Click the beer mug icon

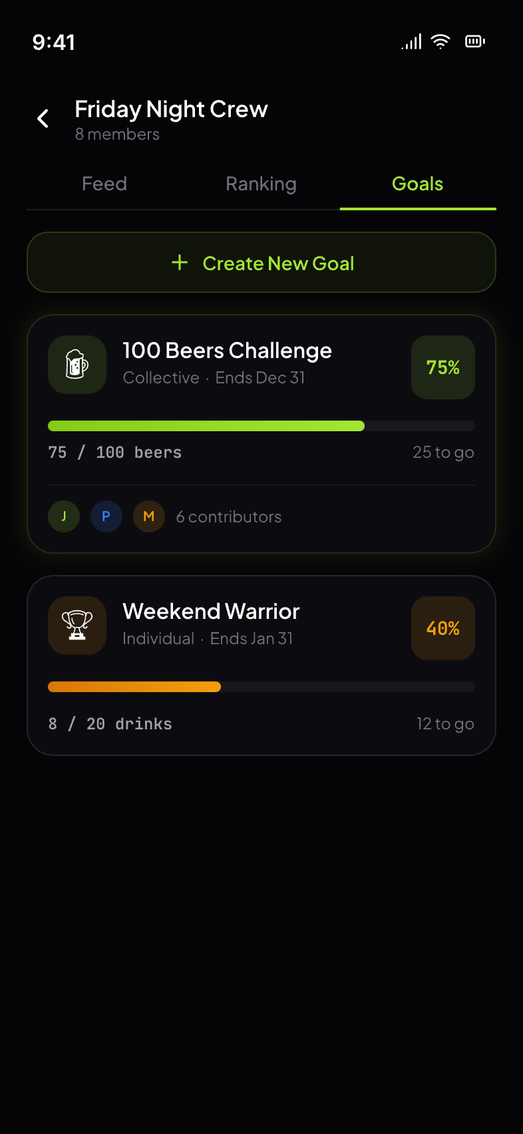coord(77,365)
